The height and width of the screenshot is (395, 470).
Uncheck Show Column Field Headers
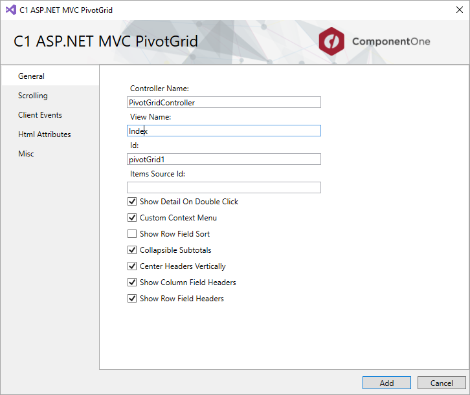pos(132,282)
